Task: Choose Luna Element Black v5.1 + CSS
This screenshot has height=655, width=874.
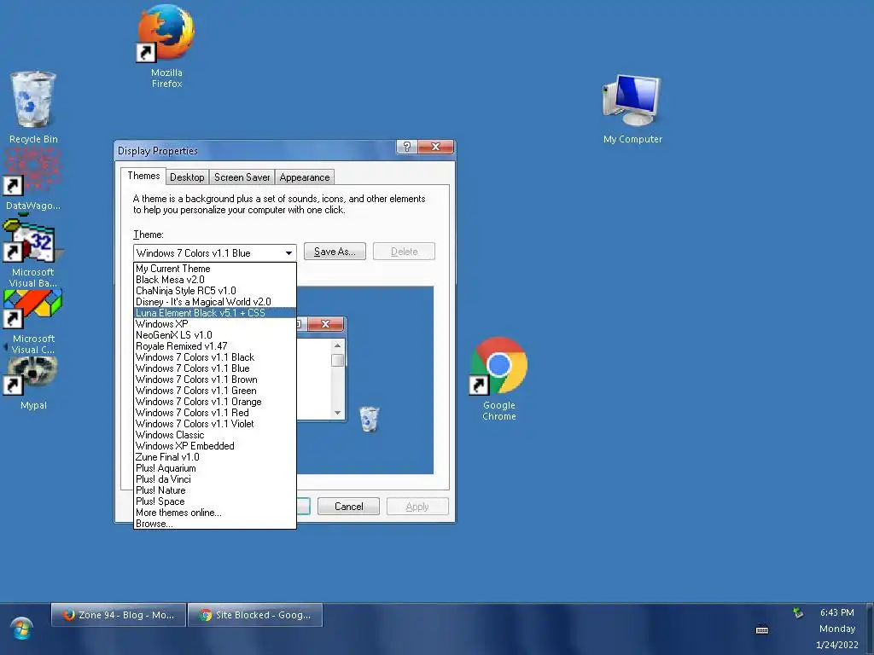Action: click(214, 313)
